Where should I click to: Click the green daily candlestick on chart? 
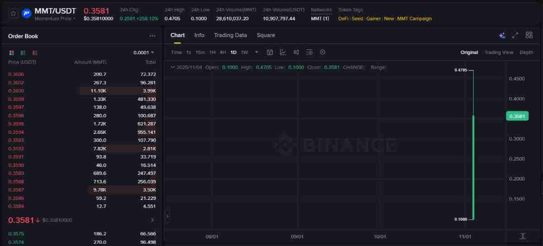point(473,167)
